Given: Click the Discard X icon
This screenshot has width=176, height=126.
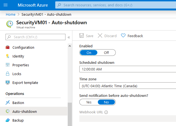Looking at the screenshot, I should pyautogui.click(x=100, y=36).
